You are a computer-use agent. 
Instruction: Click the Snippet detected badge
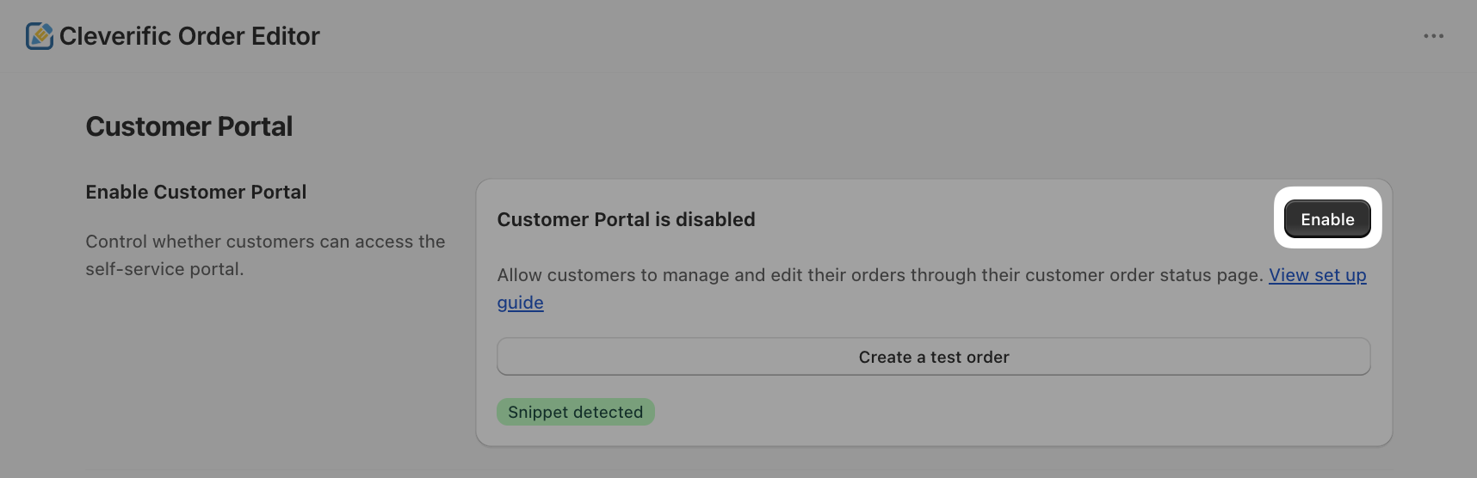(x=575, y=412)
